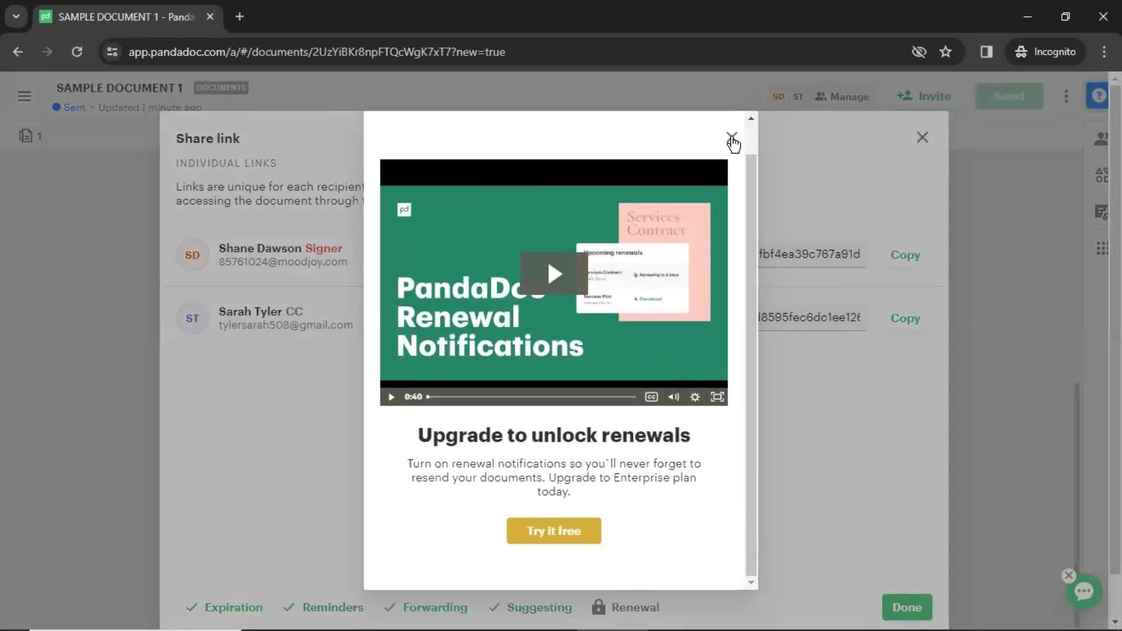This screenshot has height=631, width=1122.
Task: Toggle the Expiration checkmark feature
Action: coord(223,607)
